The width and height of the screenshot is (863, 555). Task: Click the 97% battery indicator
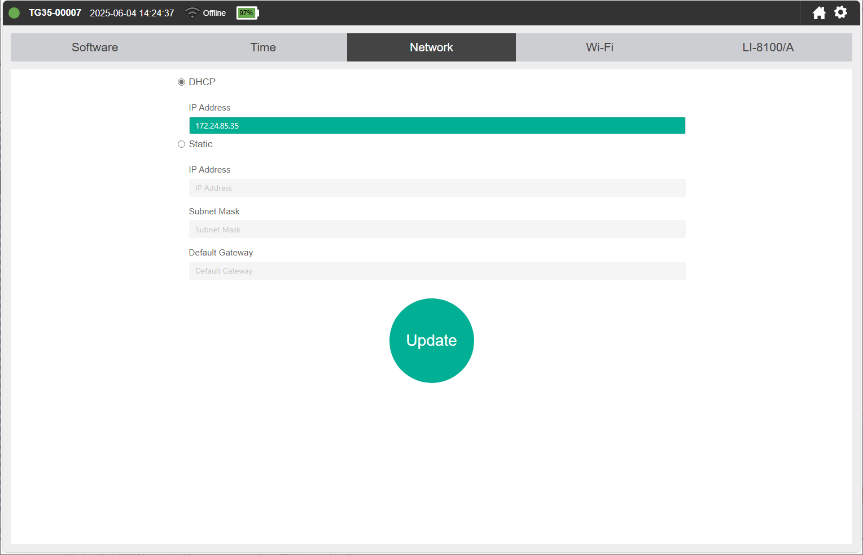click(247, 13)
